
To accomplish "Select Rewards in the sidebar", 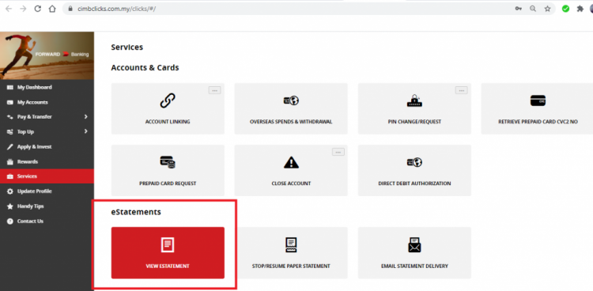I will coord(47,161).
